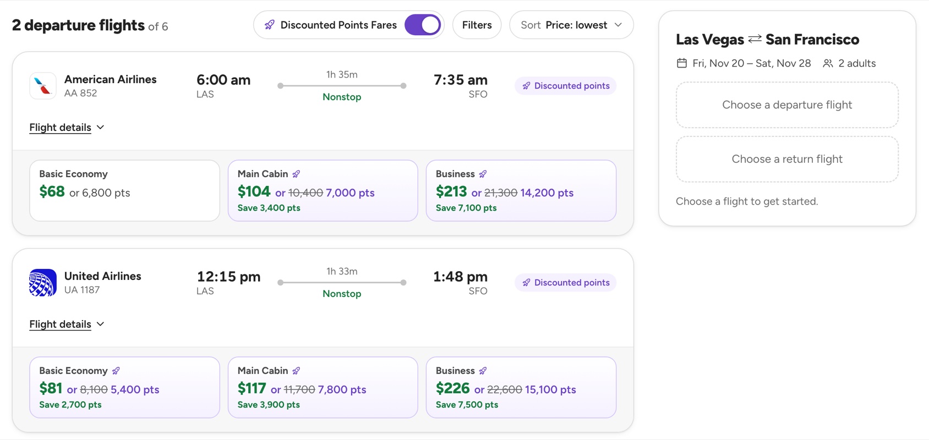Click the Save 3,900 pts text
Screen dimensions: 929x440
click(x=269, y=405)
